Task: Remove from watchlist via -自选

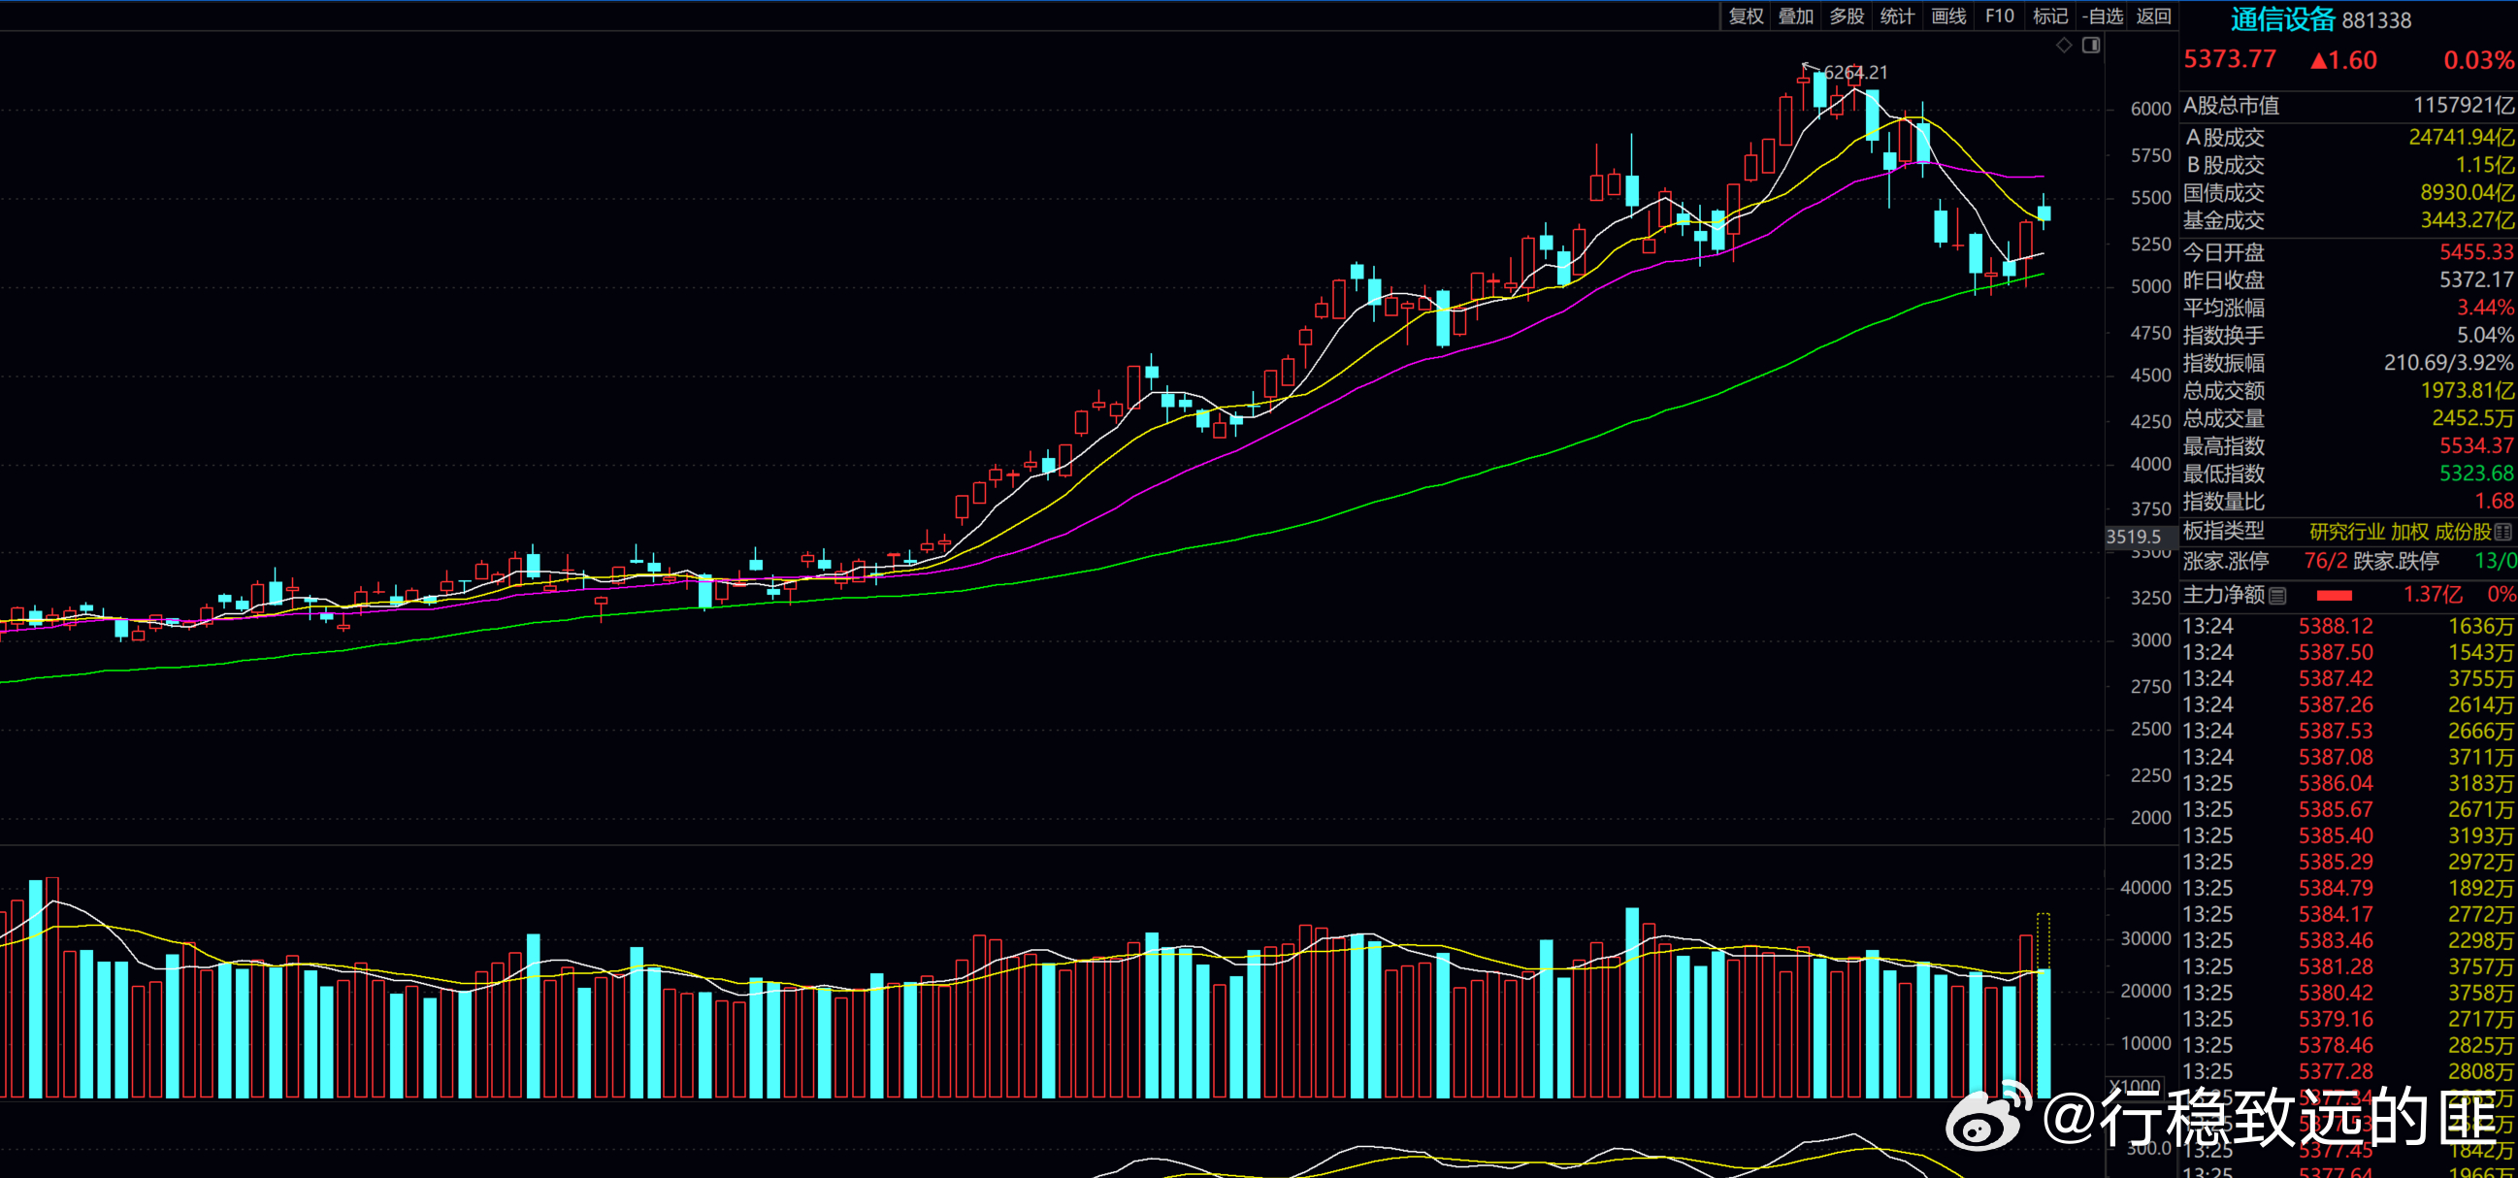Action: click(x=2102, y=16)
